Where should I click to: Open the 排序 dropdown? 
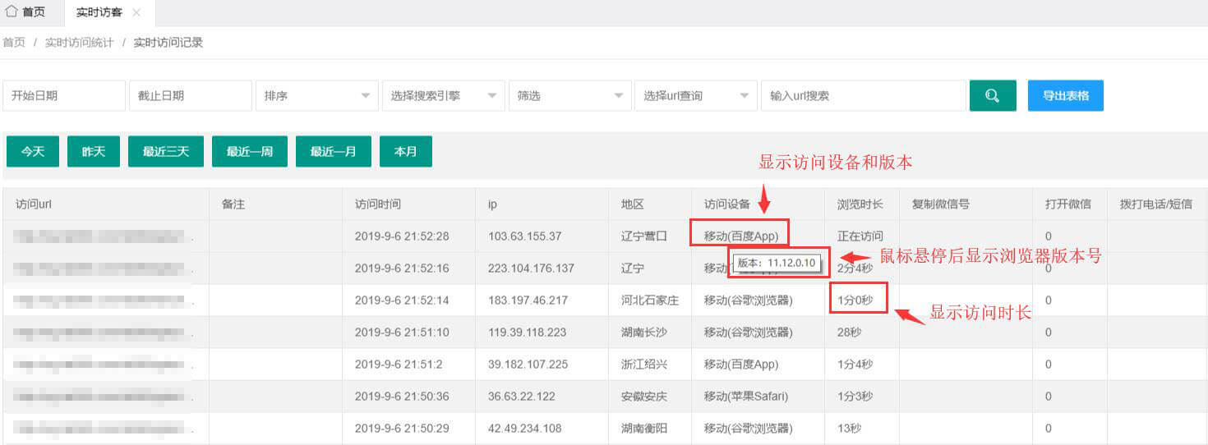coord(316,96)
